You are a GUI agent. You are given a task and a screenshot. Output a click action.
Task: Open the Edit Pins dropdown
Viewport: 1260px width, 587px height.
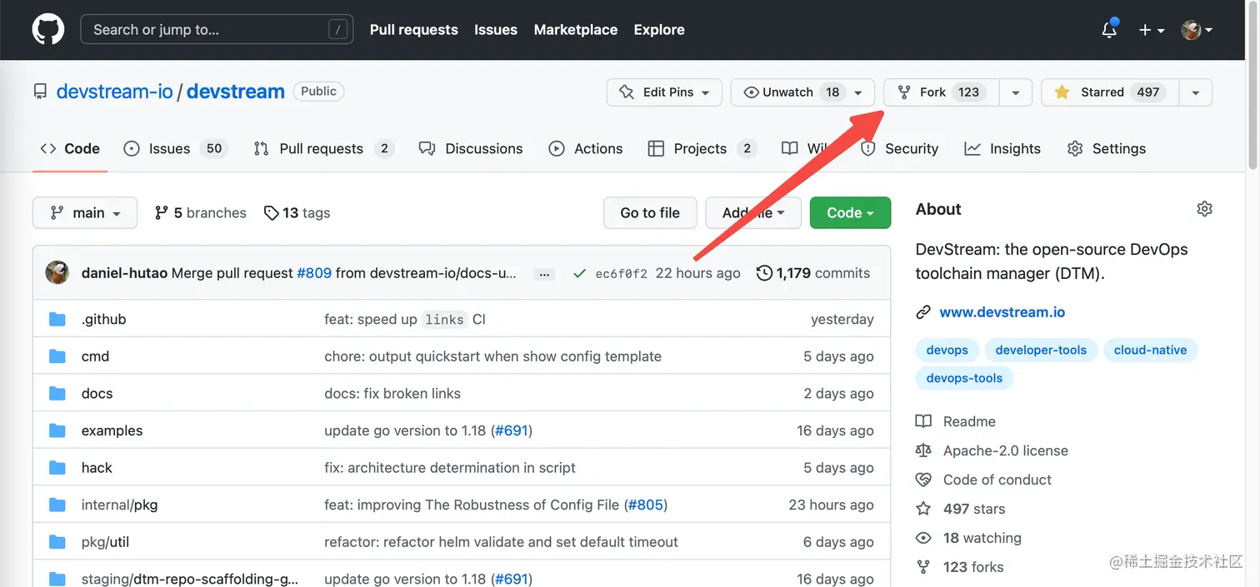coord(664,92)
